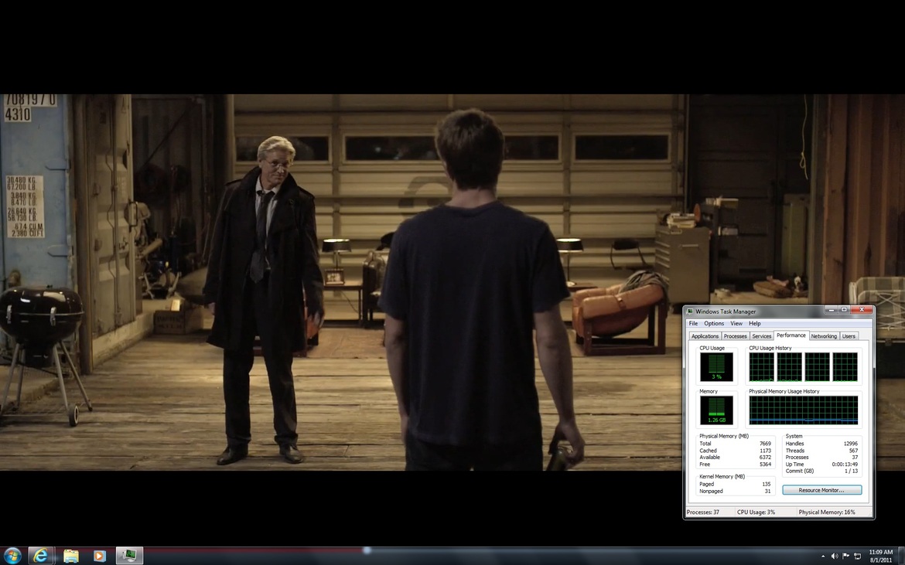Click the CPU Usage 3% meter

click(x=716, y=367)
